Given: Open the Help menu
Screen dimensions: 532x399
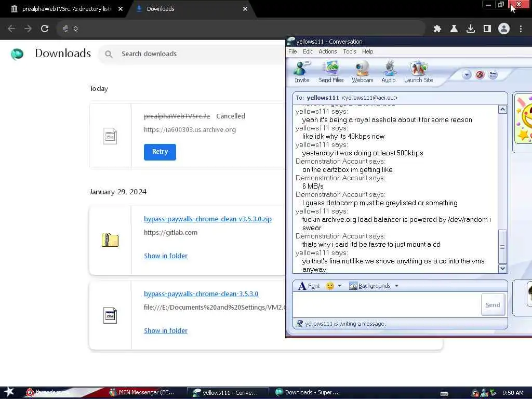Looking at the screenshot, I should (x=367, y=51).
